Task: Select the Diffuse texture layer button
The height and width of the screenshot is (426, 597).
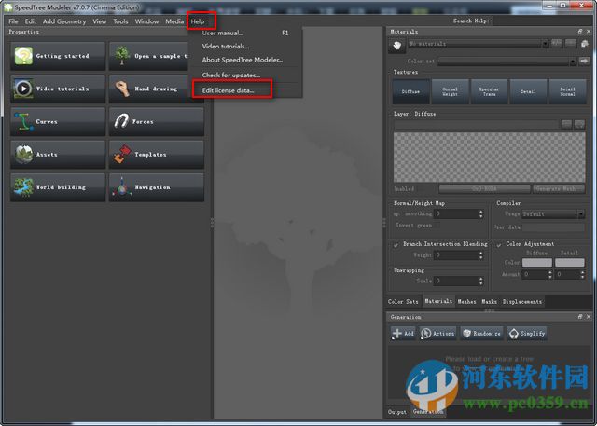Action: point(410,91)
